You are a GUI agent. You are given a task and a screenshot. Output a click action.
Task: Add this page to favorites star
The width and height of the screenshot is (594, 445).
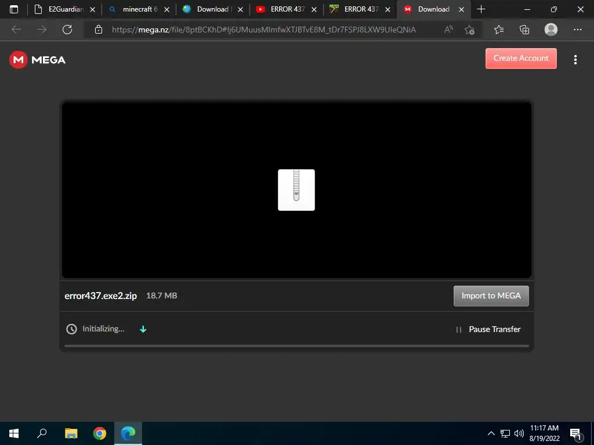coord(470,30)
